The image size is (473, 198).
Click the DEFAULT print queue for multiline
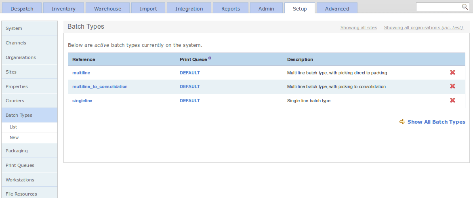coord(190,73)
